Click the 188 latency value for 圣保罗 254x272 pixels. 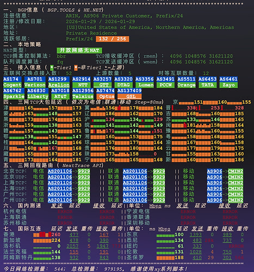[179, 257]
